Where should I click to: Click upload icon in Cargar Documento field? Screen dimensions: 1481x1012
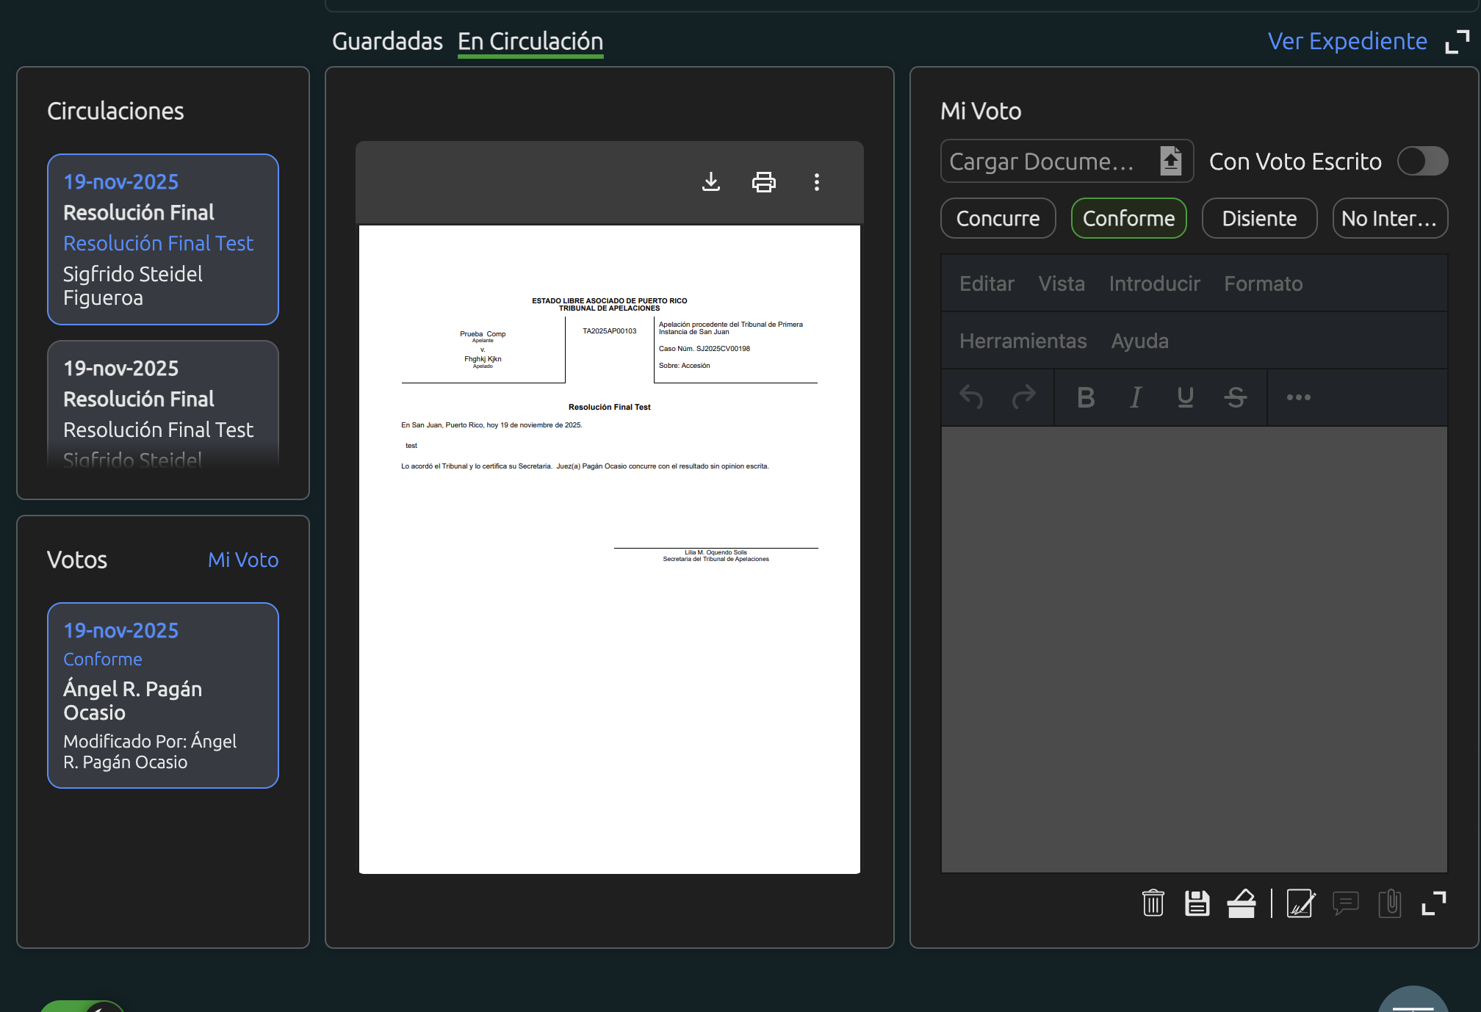coord(1170,161)
